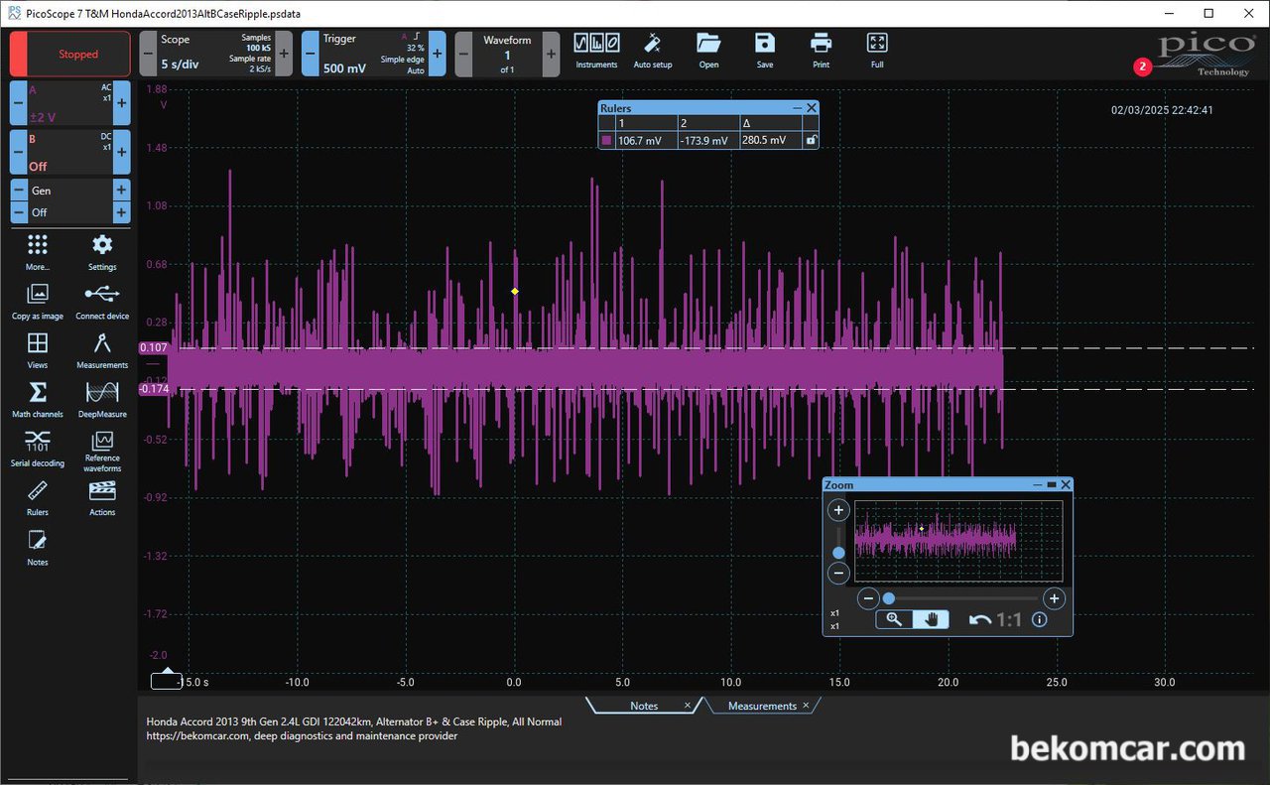Open the Settings gear
1270x785 pixels.
pyautogui.click(x=102, y=252)
